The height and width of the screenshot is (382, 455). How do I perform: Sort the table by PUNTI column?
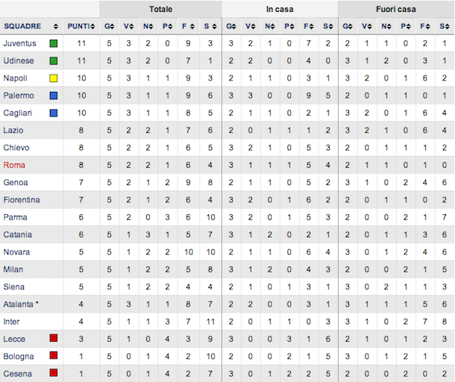81,26
